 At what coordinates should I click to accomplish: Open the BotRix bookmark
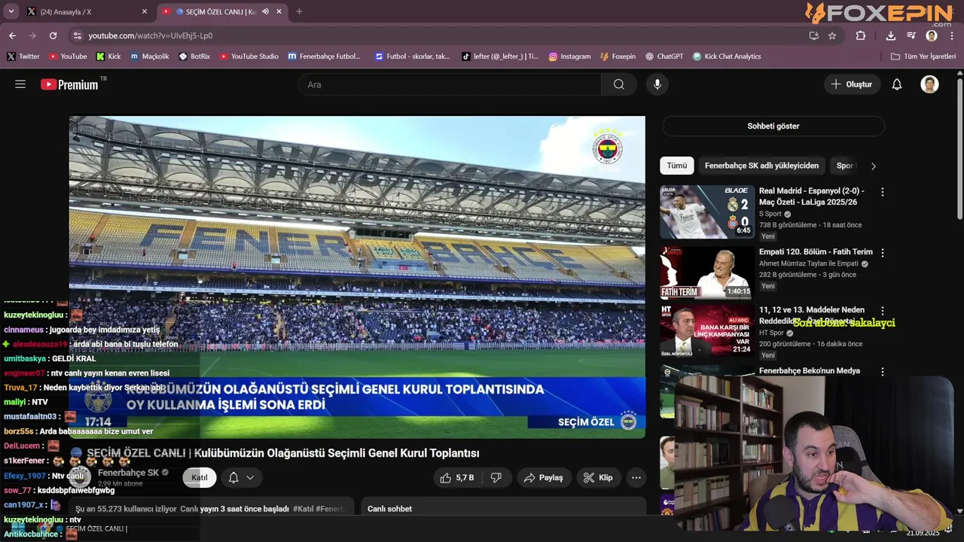click(194, 56)
